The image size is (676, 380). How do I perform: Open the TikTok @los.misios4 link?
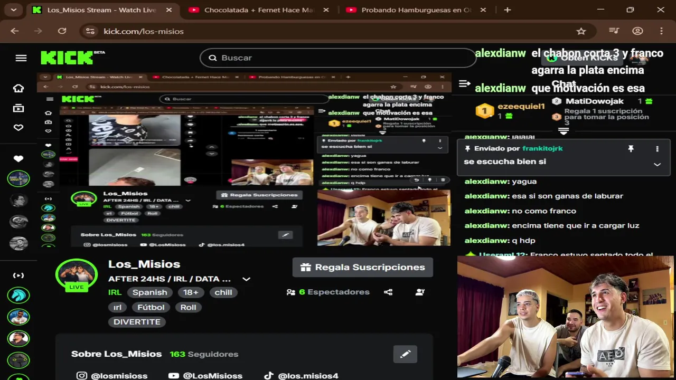tap(301, 376)
